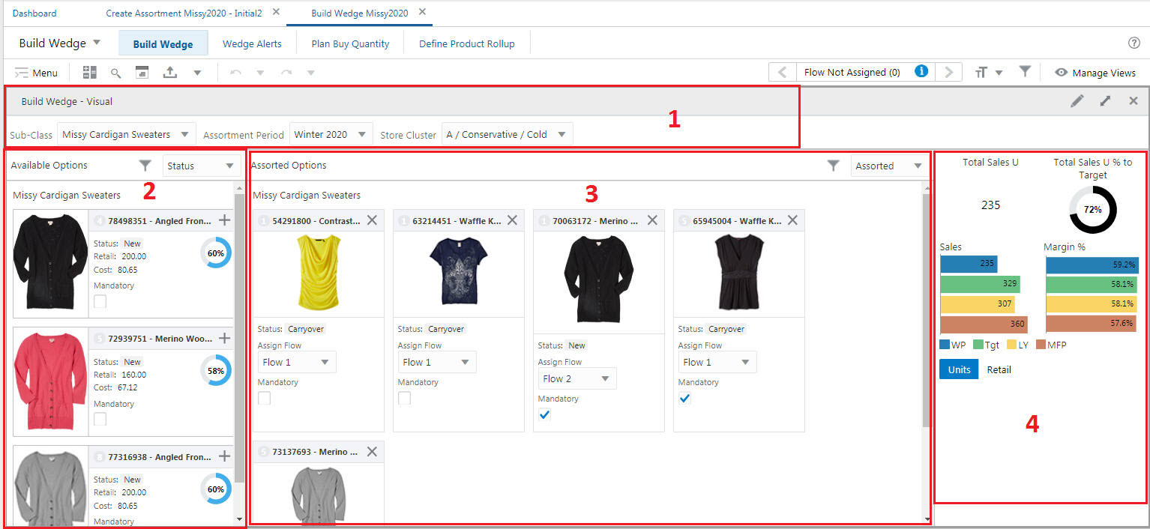This screenshot has width=1150, height=529.
Task: Uncheck Mandatory on option 70063172
Action: 544,414
